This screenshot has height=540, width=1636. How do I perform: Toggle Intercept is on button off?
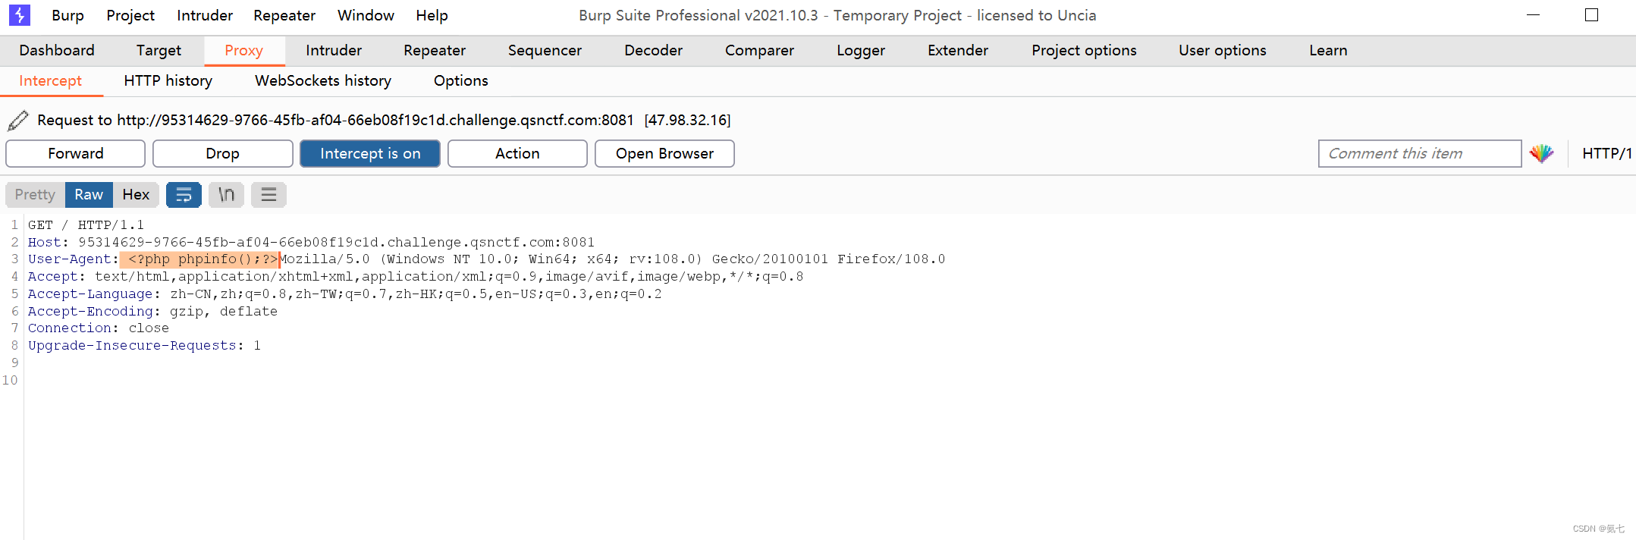370,153
